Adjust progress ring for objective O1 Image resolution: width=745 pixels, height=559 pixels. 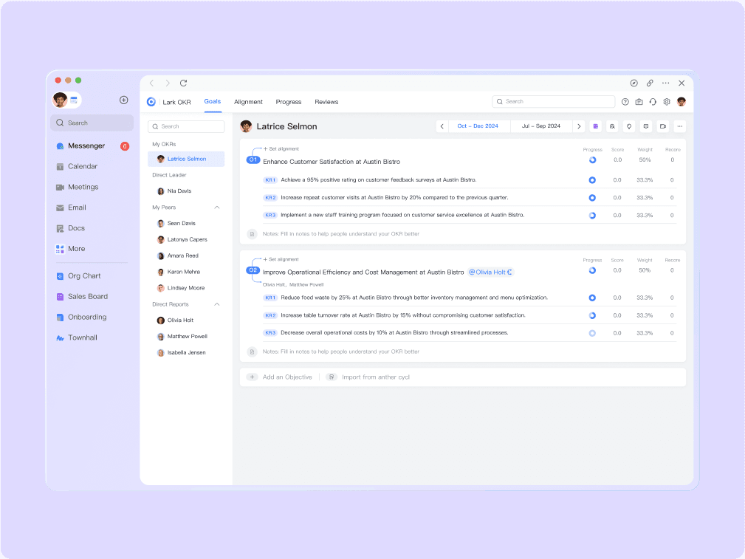(592, 160)
